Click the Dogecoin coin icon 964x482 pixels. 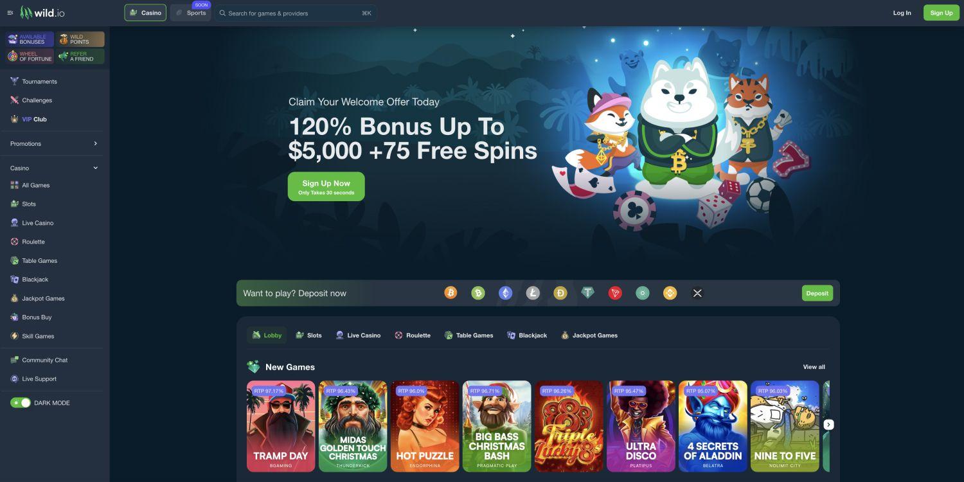point(560,293)
